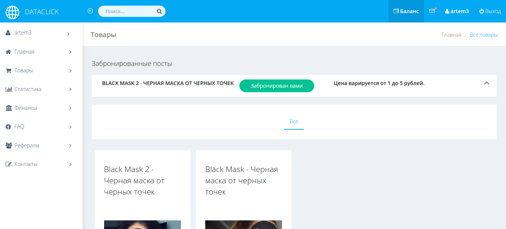The image size is (506, 229).
Task: Expand the Товары sidebar chevron
Action: coord(70,71)
